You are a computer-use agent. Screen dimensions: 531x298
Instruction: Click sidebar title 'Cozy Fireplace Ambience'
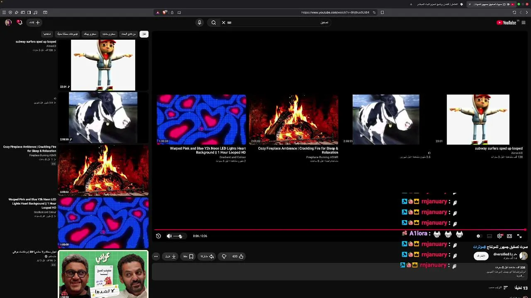coord(29,149)
